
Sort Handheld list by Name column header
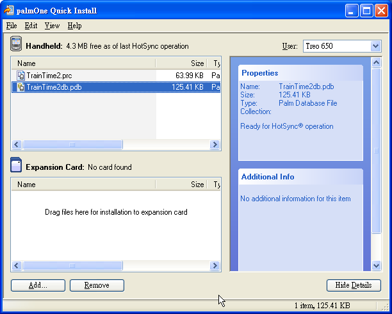click(x=83, y=63)
